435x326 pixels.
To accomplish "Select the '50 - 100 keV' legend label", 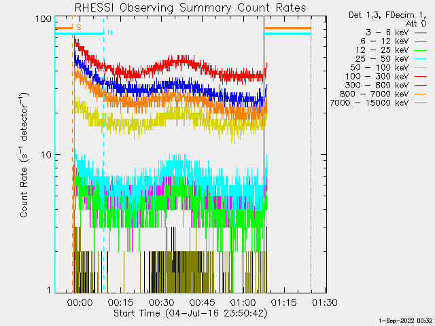I will (x=379, y=68).
